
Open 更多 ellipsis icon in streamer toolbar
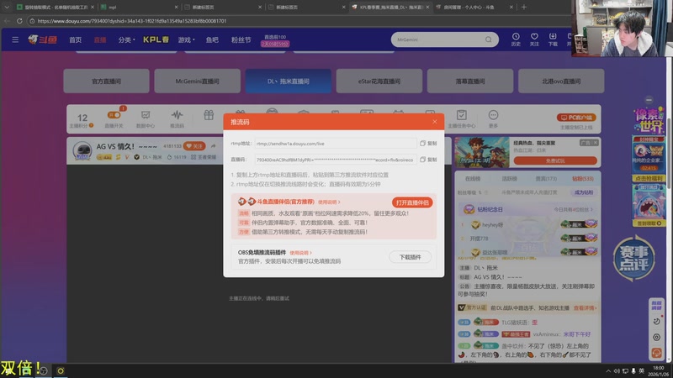tap(493, 119)
